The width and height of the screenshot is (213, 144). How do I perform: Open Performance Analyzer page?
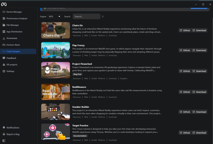coord(18,18)
